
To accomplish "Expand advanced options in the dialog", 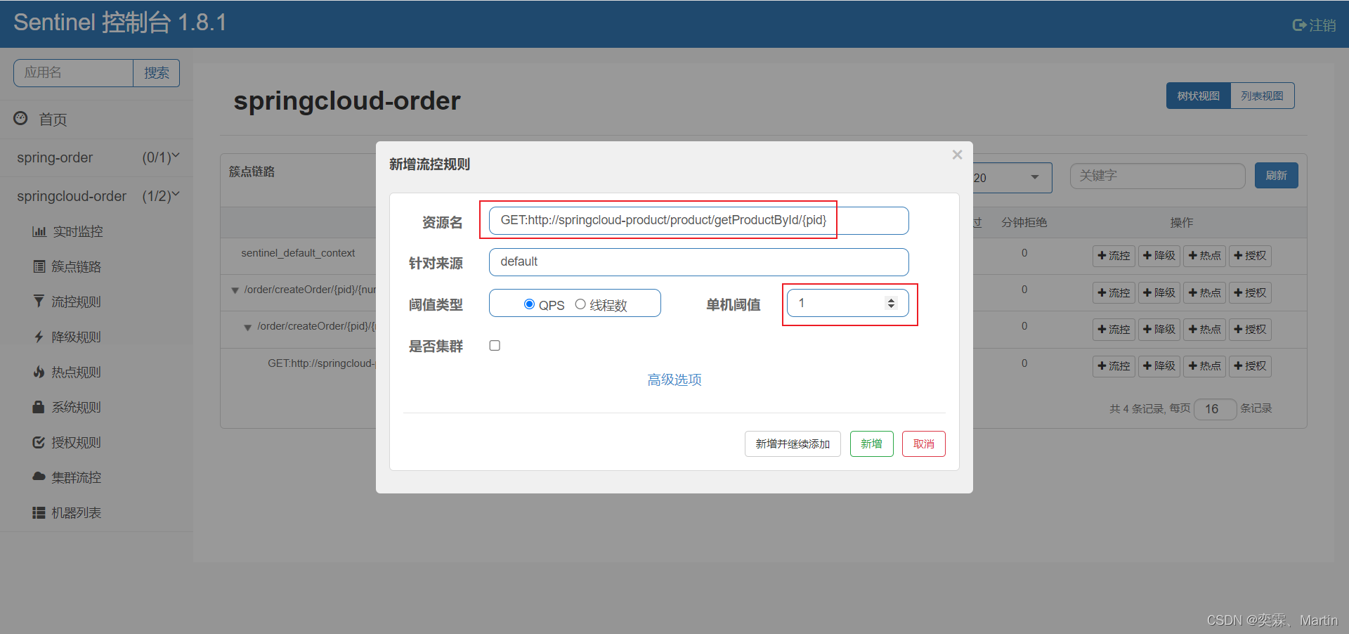I will [x=674, y=380].
